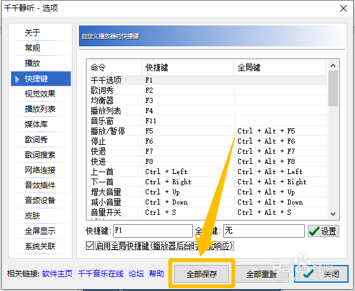Open the 播放 settings page
Screen dimensions: 355x291
(x=32, y=63)
